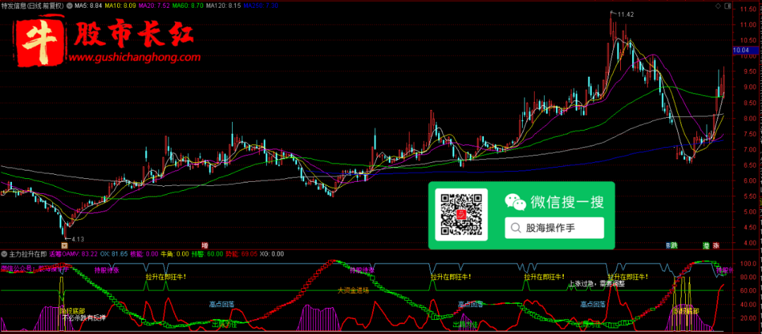Image resolution: width=762 pixels, height=334 pixels.
Task: Toggle the side panel icon at top right
Action: (x=727, y=6)
